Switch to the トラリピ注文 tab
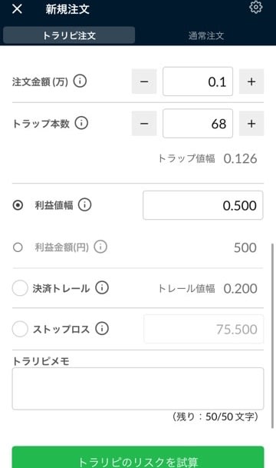Viewport: 276px width, 468px height. tap(69, 35)
